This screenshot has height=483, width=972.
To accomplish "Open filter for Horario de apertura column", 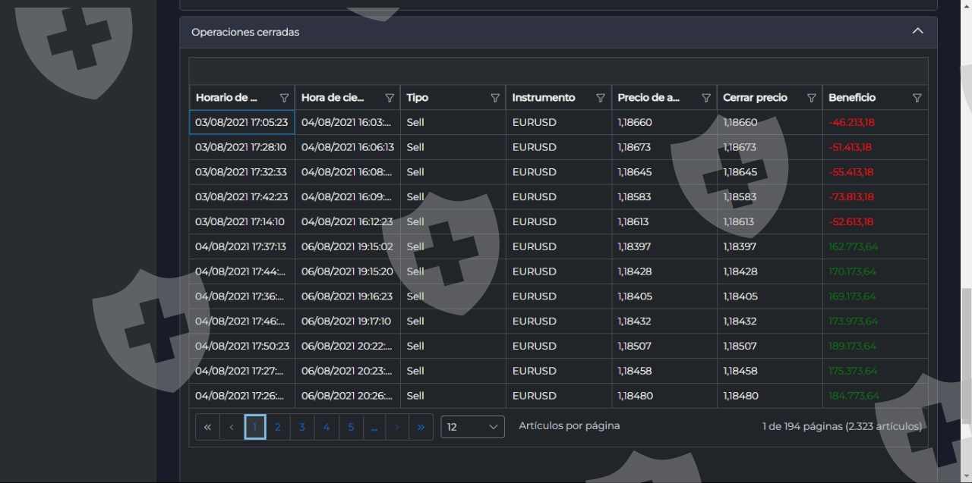I will pos(284,98).
